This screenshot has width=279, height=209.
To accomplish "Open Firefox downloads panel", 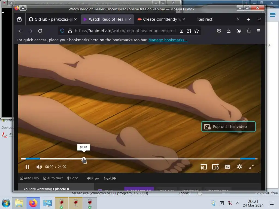I will tap(229, 31).
